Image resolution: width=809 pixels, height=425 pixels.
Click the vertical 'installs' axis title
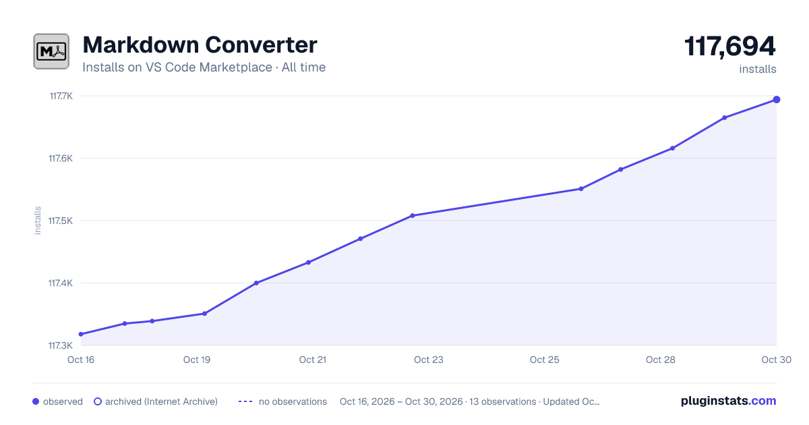[x=38, y=221]
